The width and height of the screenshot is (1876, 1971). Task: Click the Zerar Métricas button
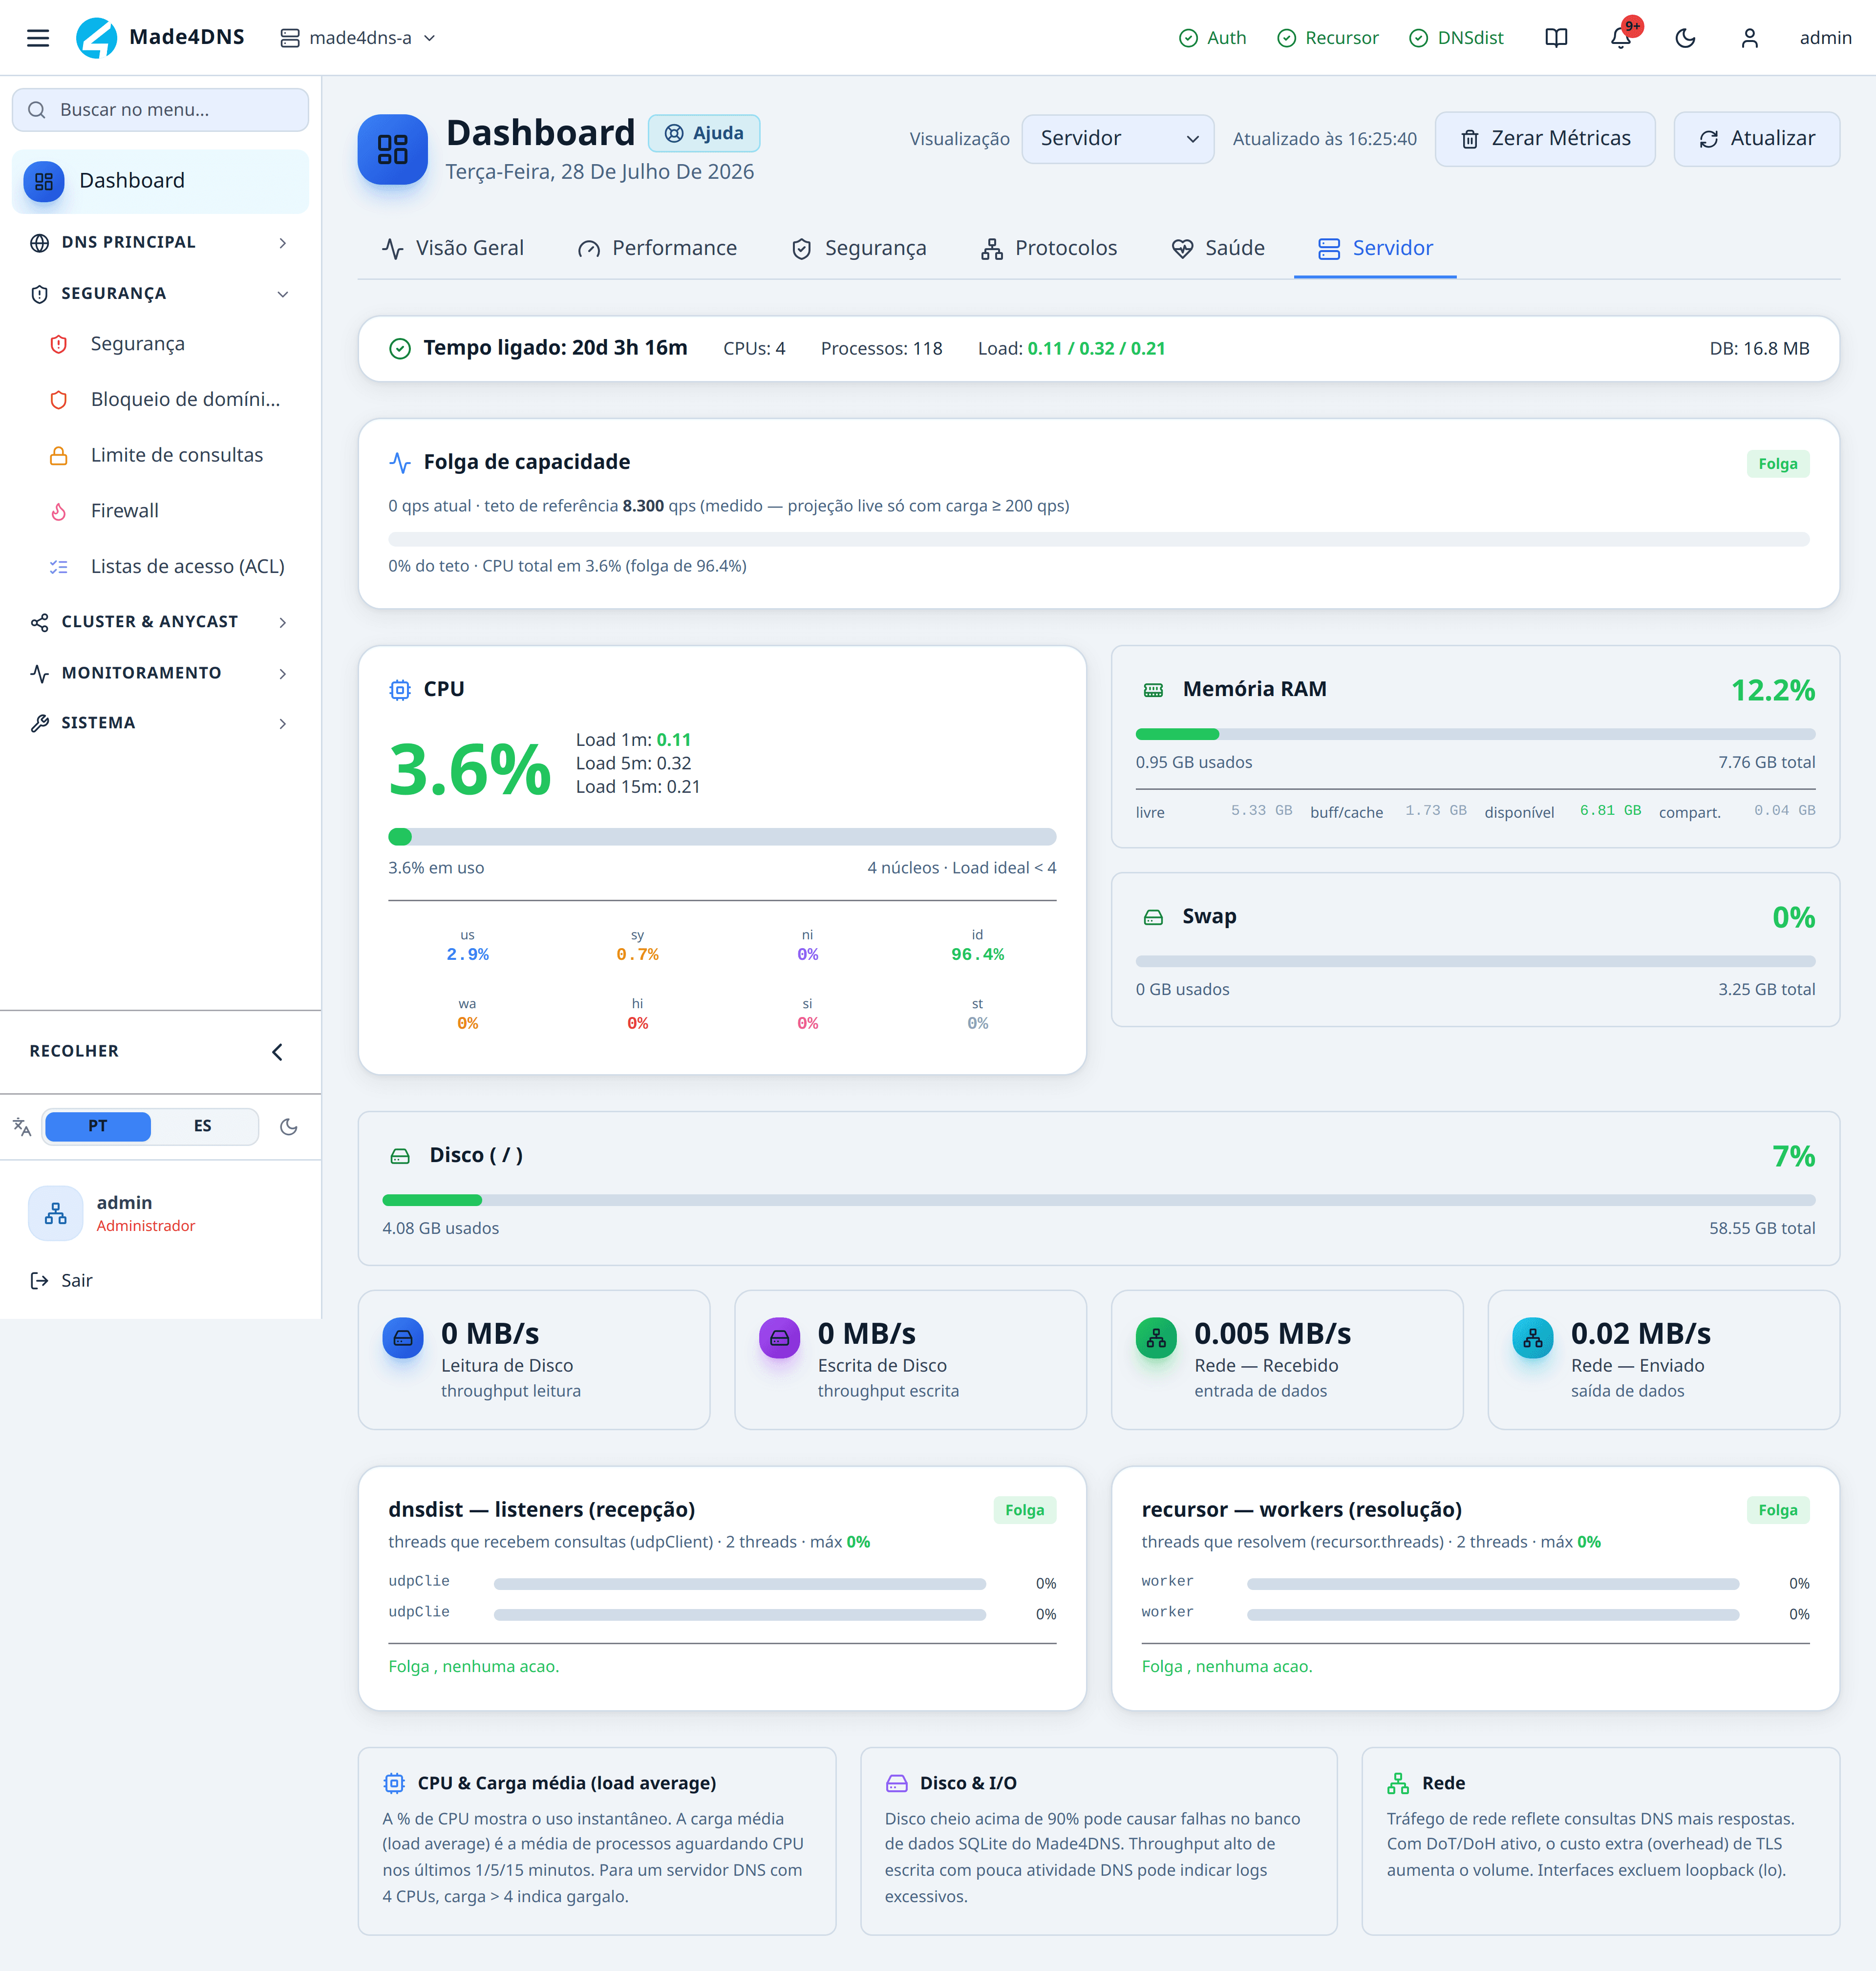[1545, 138]
